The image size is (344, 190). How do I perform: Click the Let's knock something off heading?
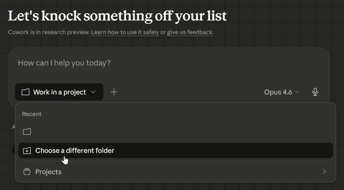point(117,16)
